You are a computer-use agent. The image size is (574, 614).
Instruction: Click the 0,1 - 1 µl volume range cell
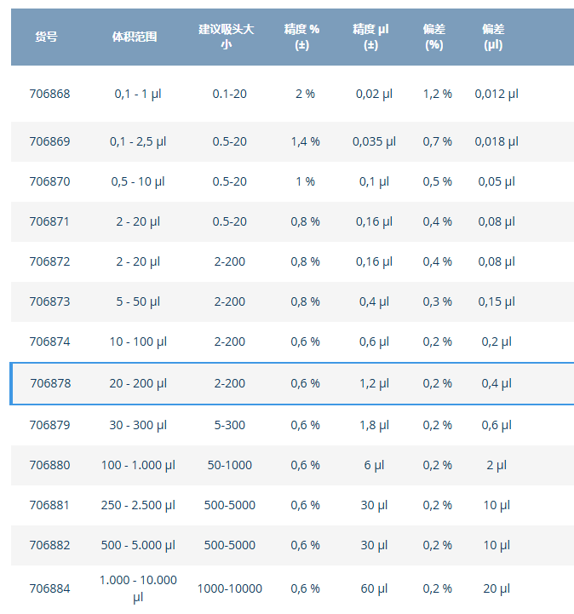(x=138, y=94)
